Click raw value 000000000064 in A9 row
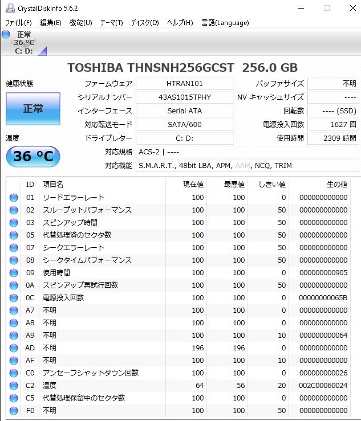This screenshot has width=361, height=421. pyautogui.click(x=323, y=336)
